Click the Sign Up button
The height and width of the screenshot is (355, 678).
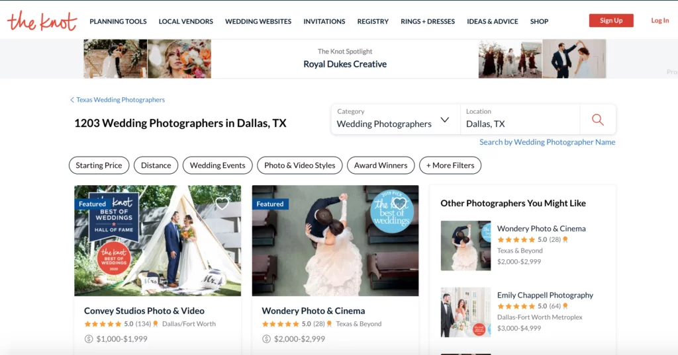610,20
